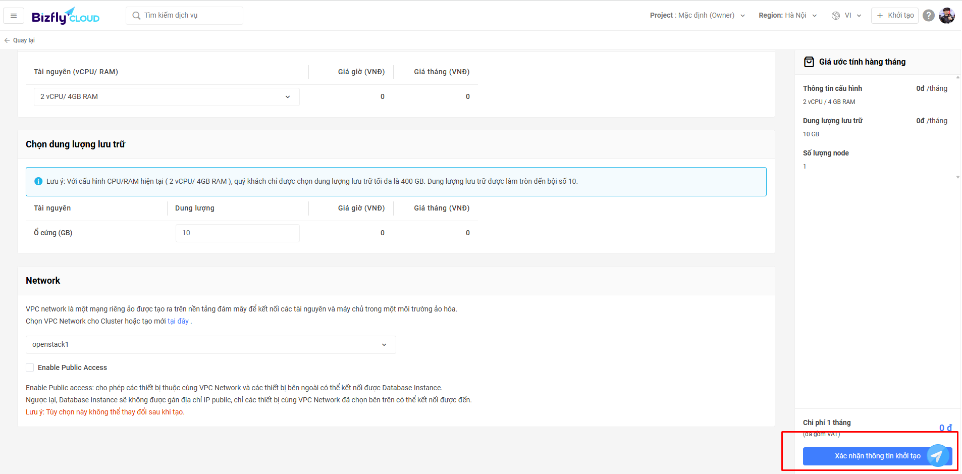Expand the openstack1 network dropdown
Image resolution: width=962 pixels, height=474 pixels.
tap(210, 345)
